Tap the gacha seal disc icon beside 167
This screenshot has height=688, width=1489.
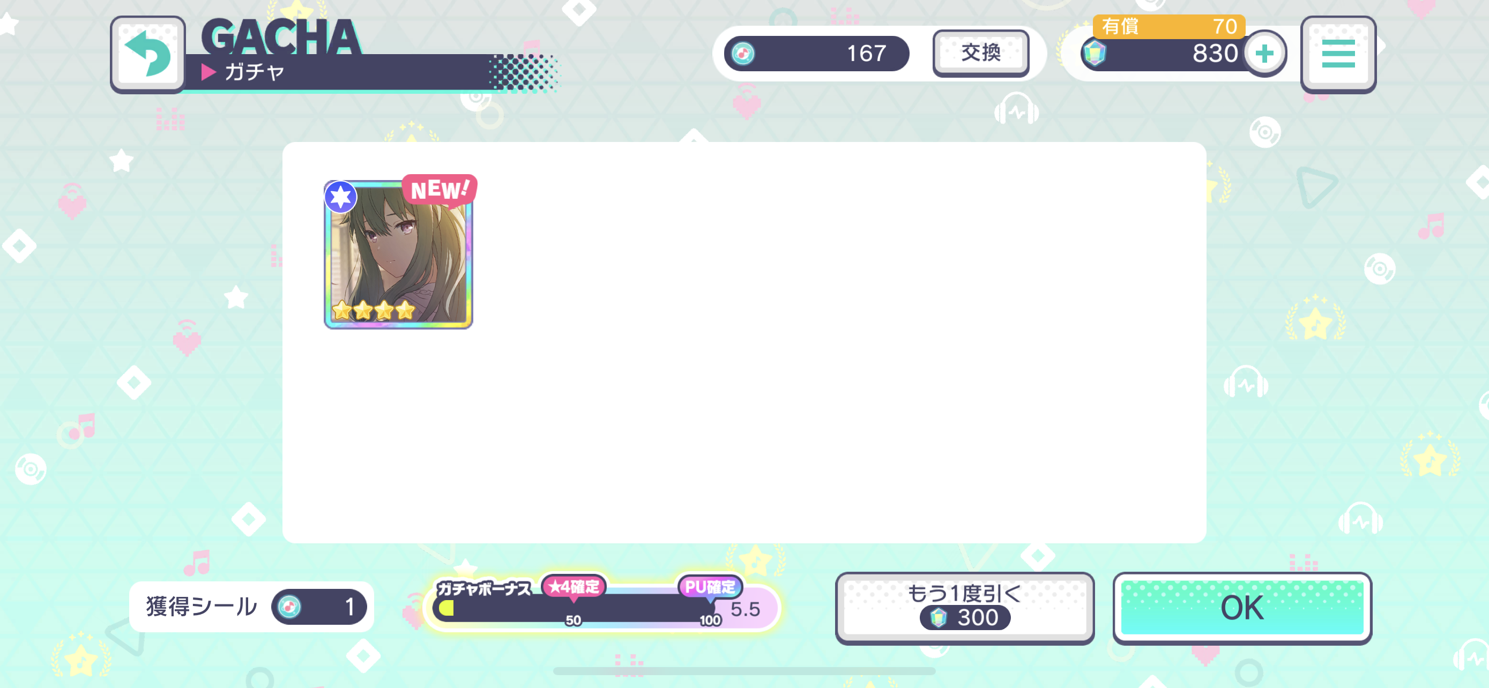pos(743,54)
